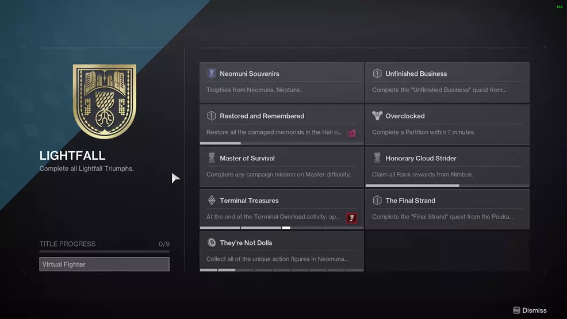Click the Master of Survival icon
Screen dimensions: 567x319
coord(212,158)
